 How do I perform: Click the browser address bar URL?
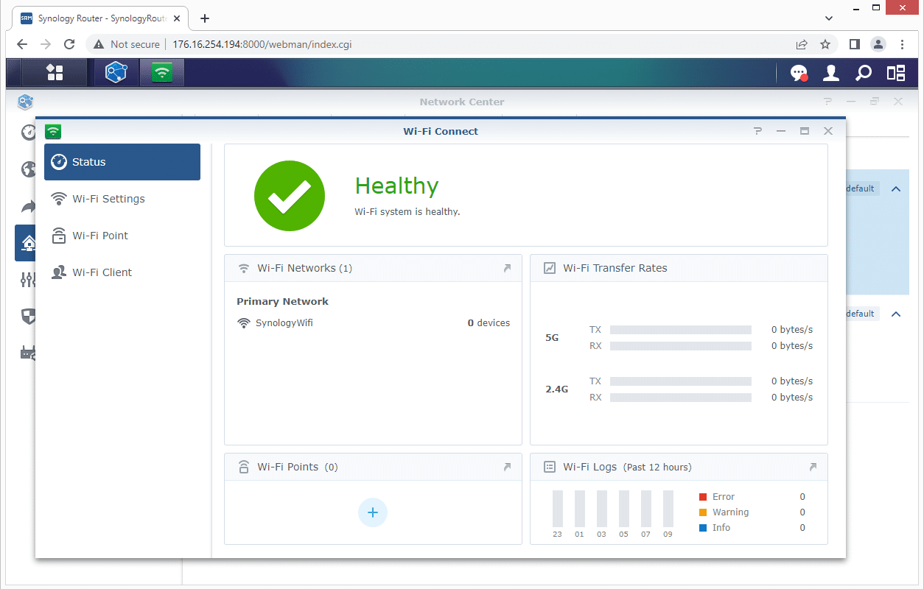[262, 44]
